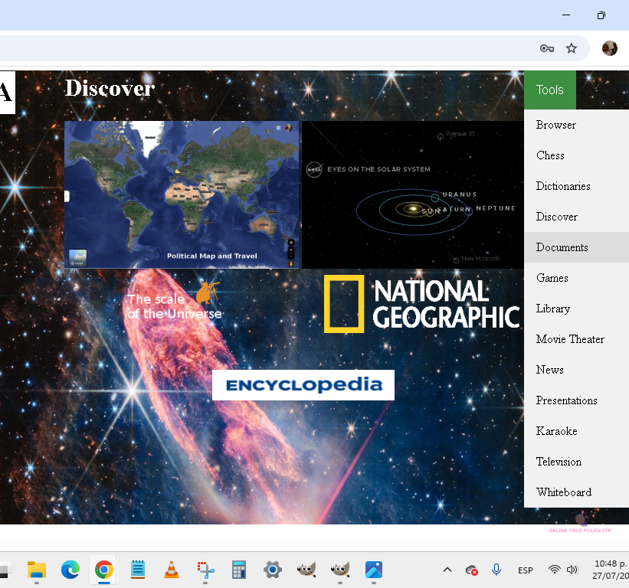This screenshot has width=629, height=588.
Task: Click the Chrome profile avatar
Action: click(x=610, y=48)
